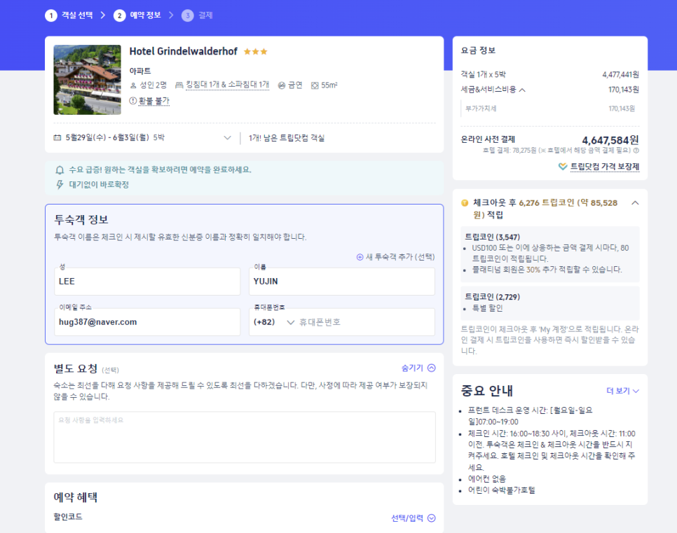
Task: Click the 예약 혜택 heading
Action: coord(76,497)
